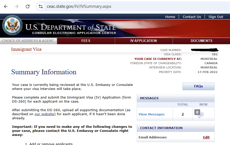Click the CANADA chargeability value
The width and height of the screenshot is (230, 145).
click(211, 63)
